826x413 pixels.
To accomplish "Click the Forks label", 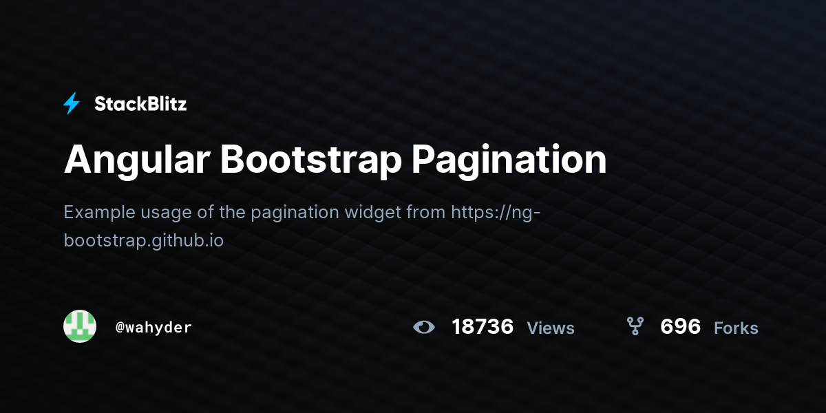I will click(x=736, y=328).
